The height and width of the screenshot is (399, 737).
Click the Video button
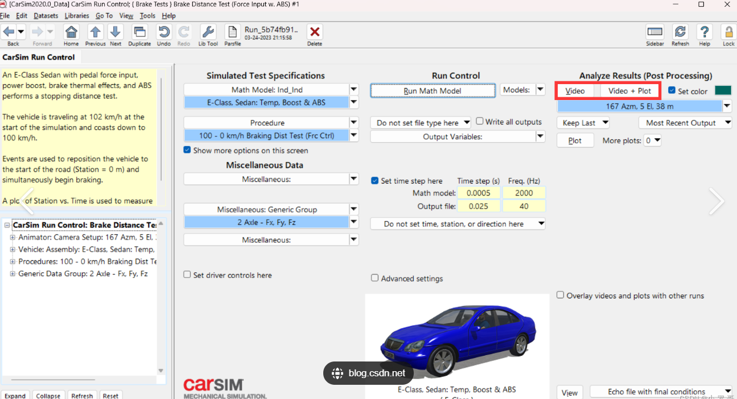click(x=575, y=91)
